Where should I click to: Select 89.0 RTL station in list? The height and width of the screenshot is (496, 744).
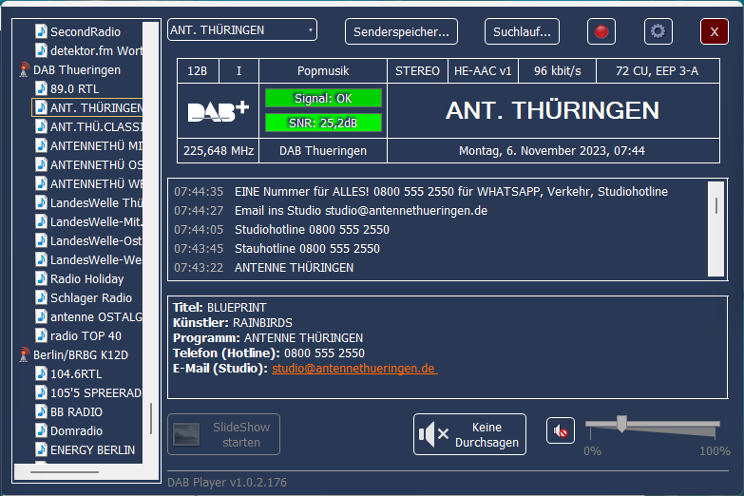click(x=75, y=88)
